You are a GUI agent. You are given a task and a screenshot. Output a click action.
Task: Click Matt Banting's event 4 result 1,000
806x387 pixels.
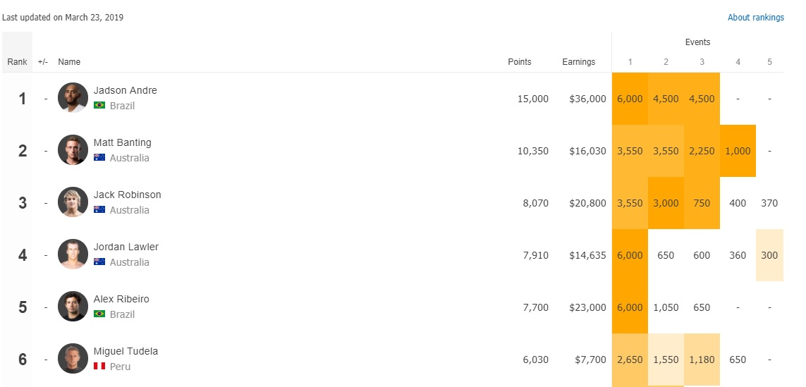(x=738, y=151)
